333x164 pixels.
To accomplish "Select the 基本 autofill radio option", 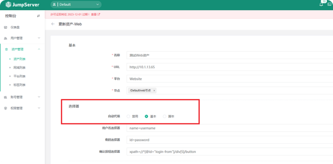I will coord(147,117).
